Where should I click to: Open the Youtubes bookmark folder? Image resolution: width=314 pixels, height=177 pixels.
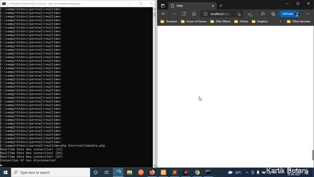coord(169,22)
